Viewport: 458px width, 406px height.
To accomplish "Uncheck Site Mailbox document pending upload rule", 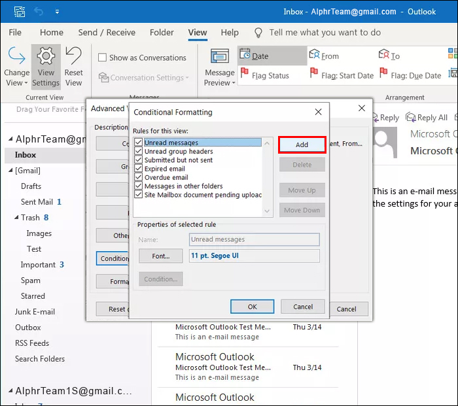I will [139, 195].
